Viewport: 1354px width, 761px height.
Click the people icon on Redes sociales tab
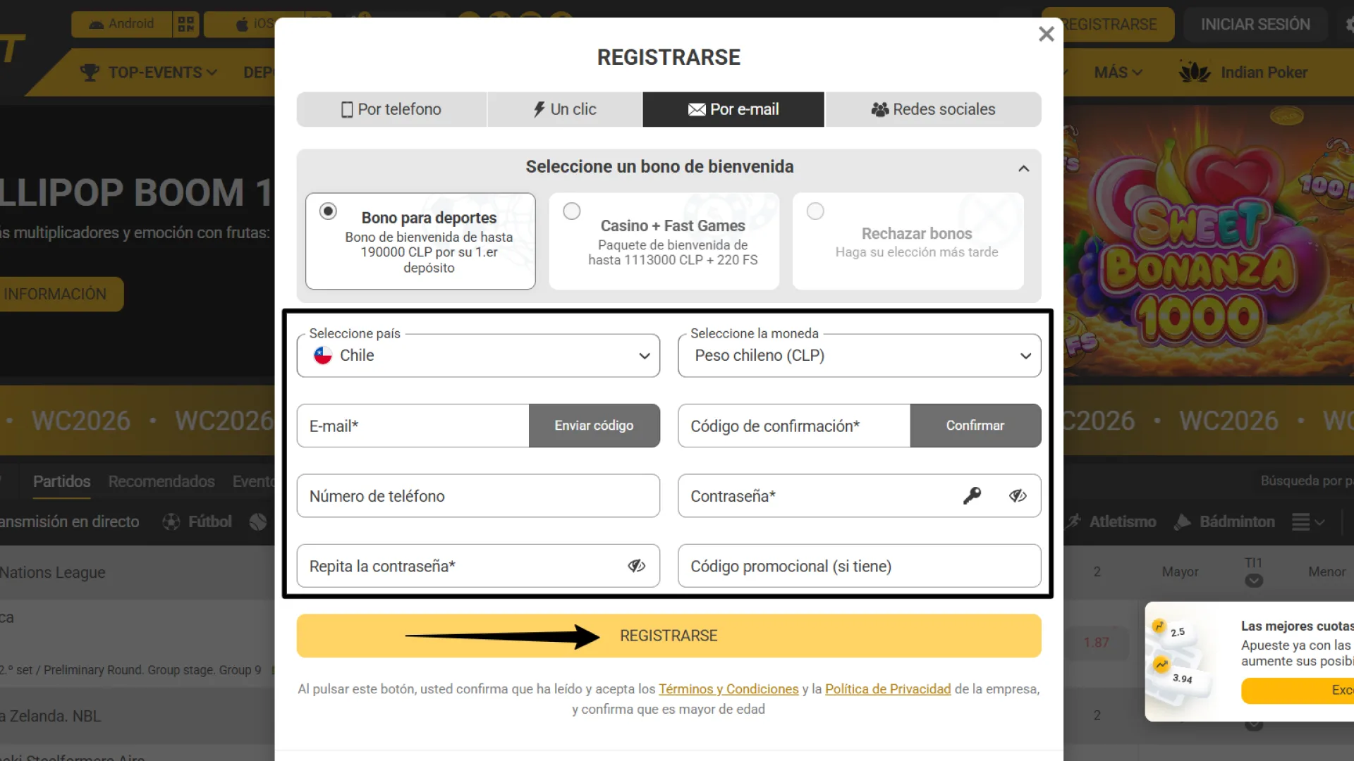(879, 109)
